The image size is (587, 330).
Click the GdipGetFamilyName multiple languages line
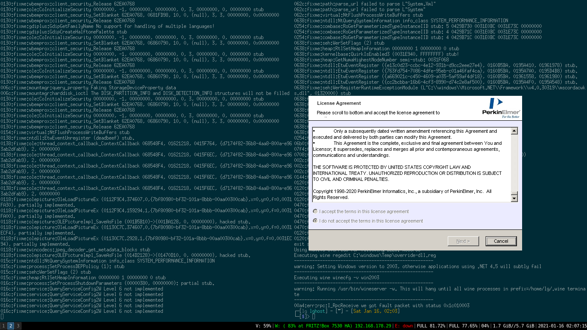pyautogui.click(x=107, y=26)
